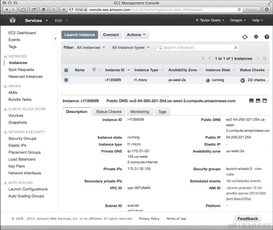Open iCloud tabs cloud icon
273x230 pixels.
23,9
